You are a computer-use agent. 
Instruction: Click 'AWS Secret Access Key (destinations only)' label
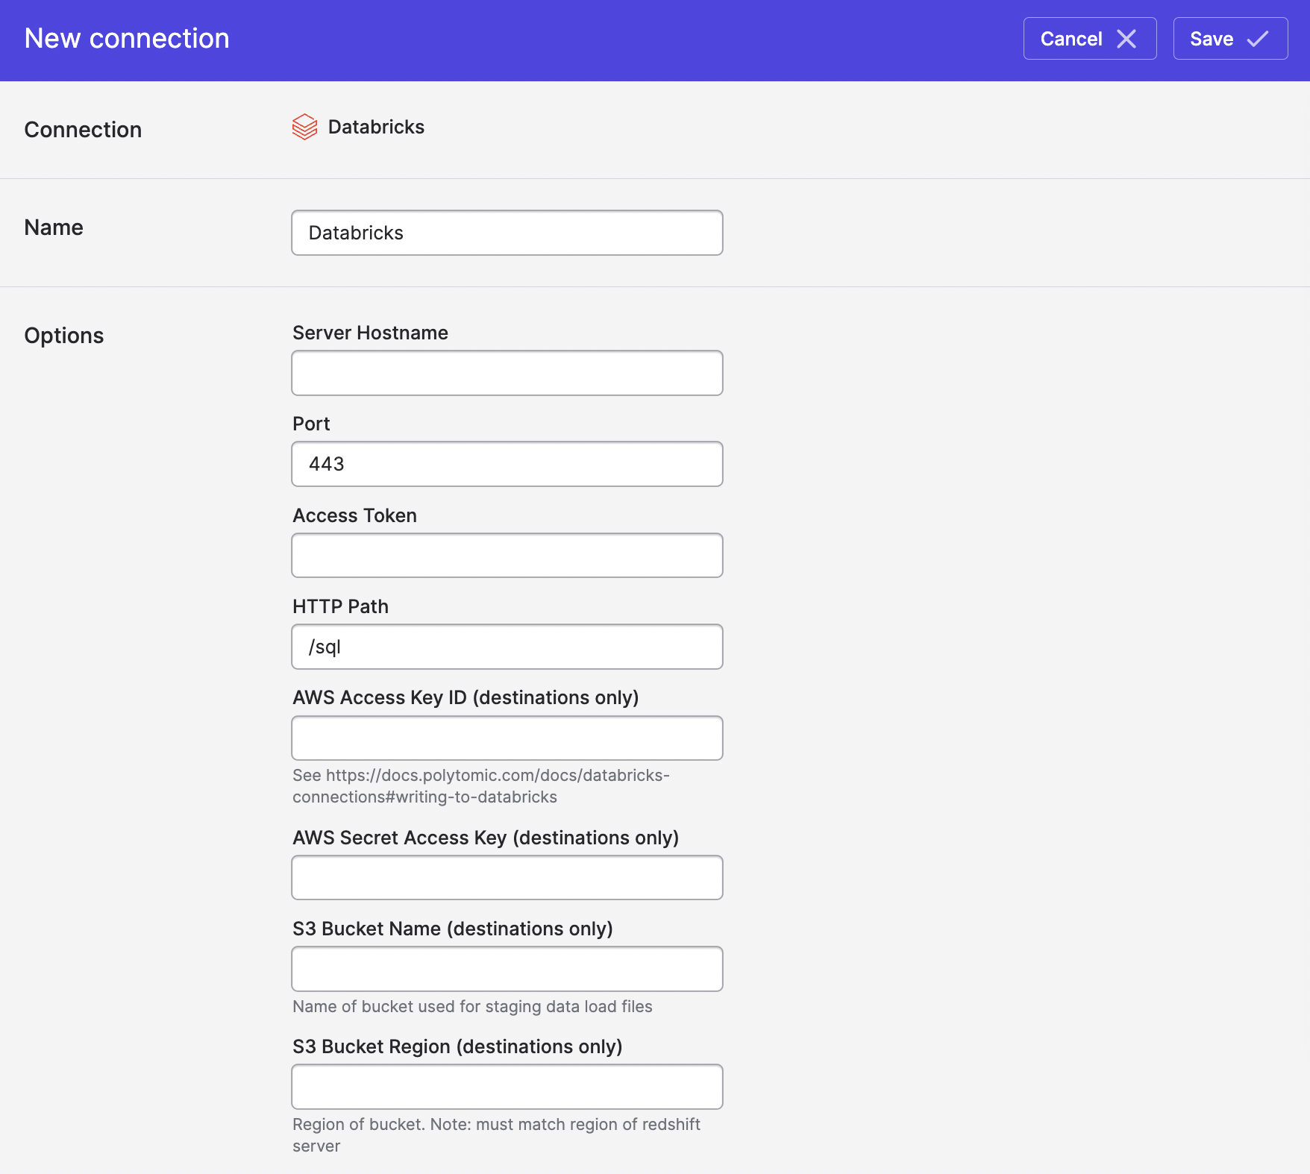pyautogui.click(x=486, y=838)
